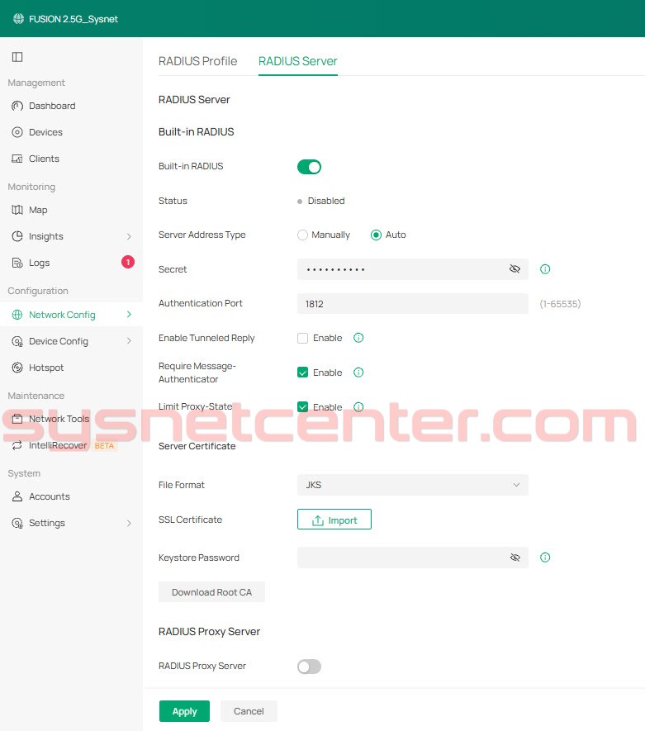Uncheck Require Message-Authenticator Enable checkbox
Viewport: 645px width, 731px height.
coord(302,373)
